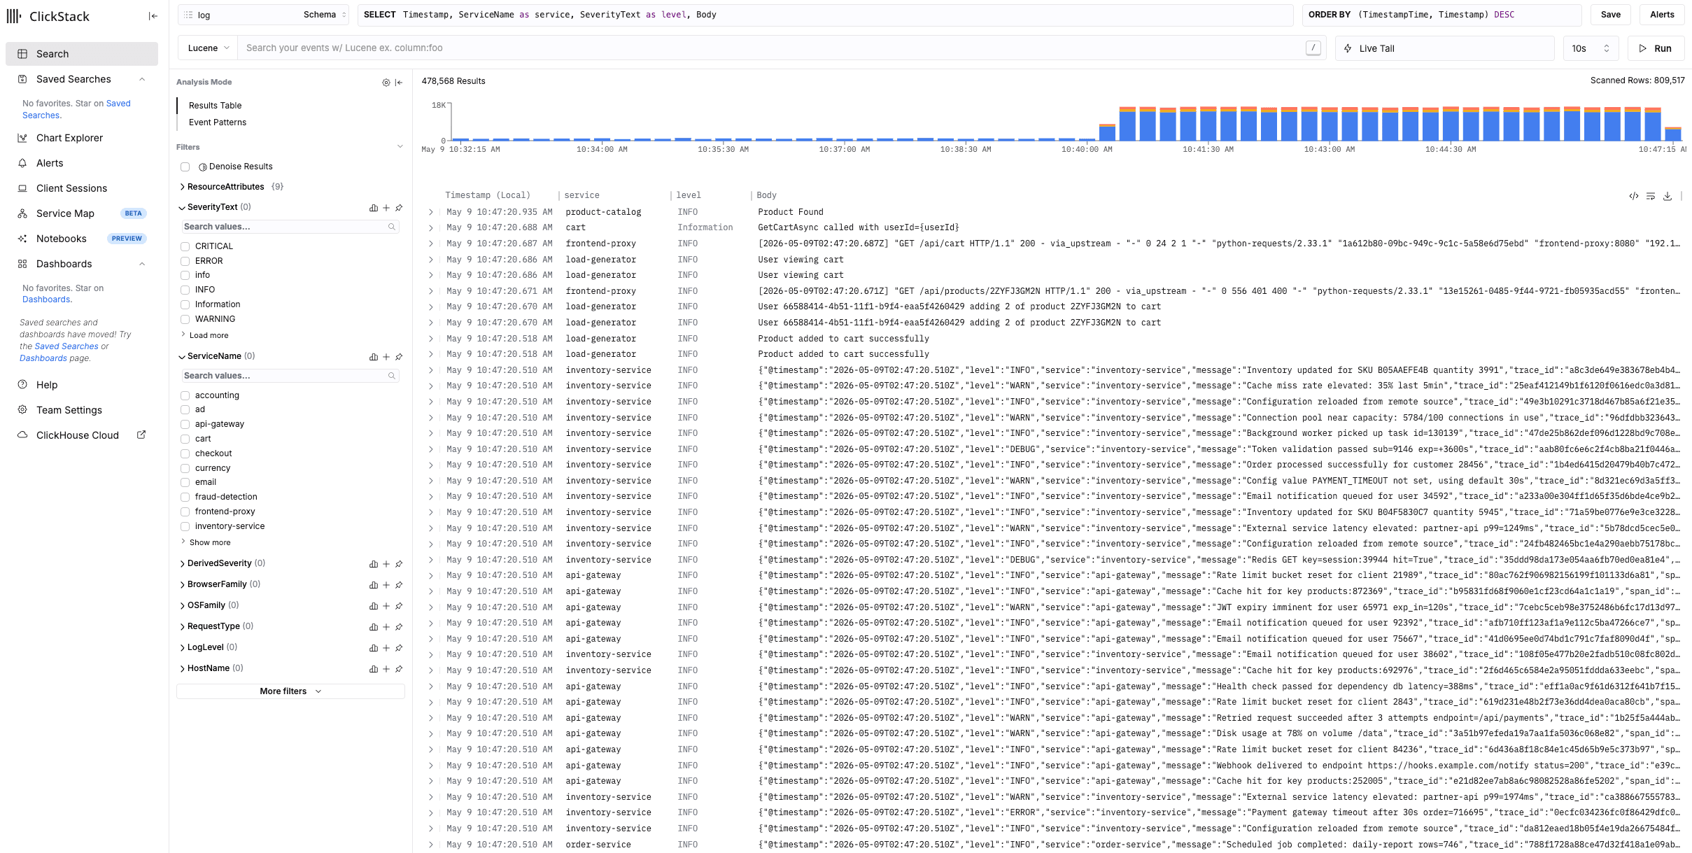The width and height of the screenshot is (1692, 853).
Task: Click the plus icon next to ServiceName
Action: pos(386,357)
